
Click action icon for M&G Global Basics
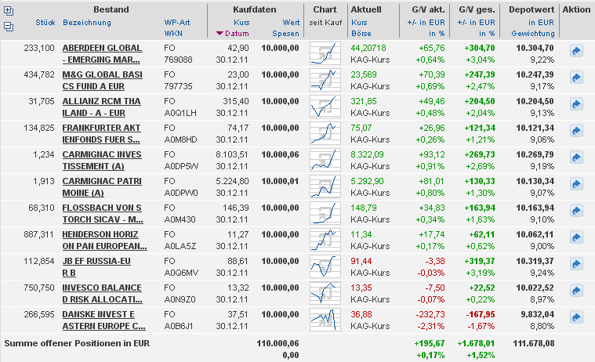(576, 78)
